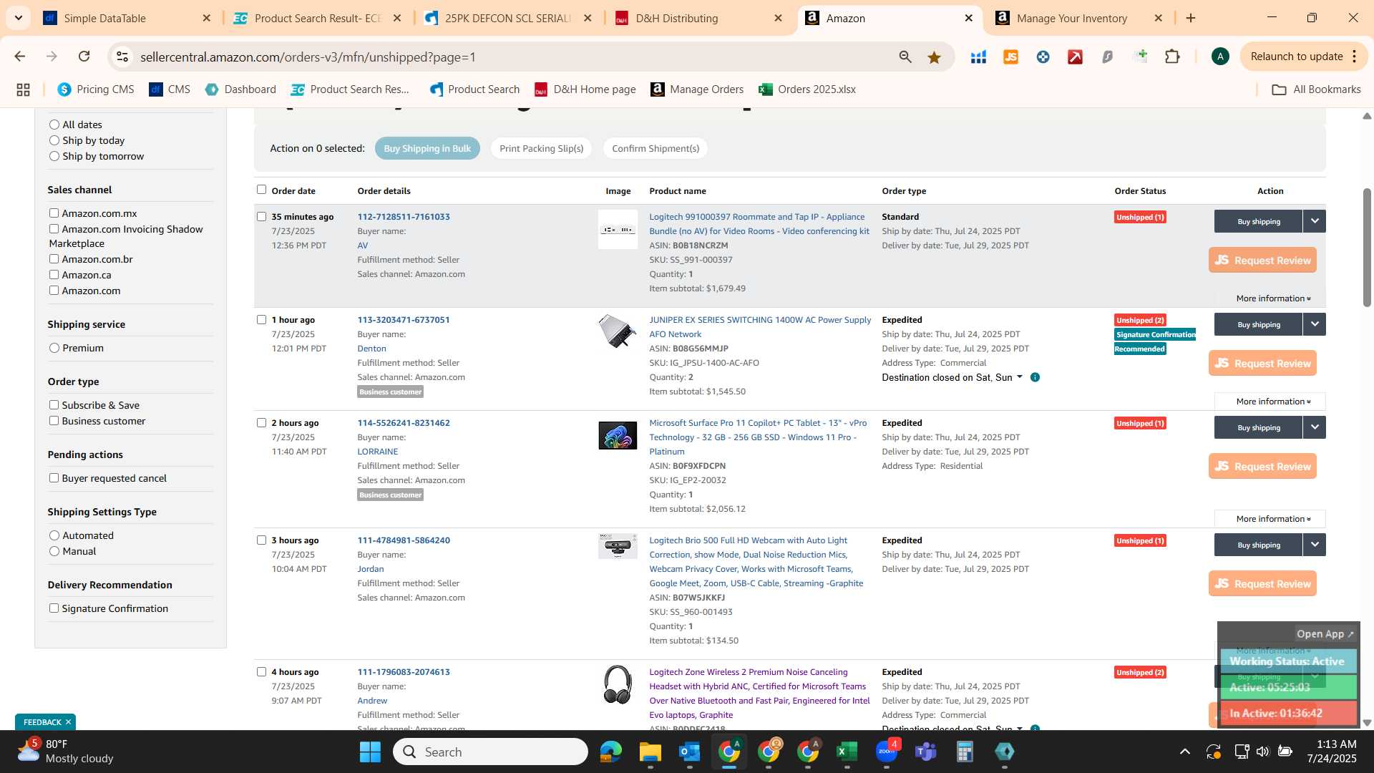This screenshot has width=1374, height=773.
Task: Click the Microsoft Surface Pro product thumbnail
Action: (x=618, y=436)
